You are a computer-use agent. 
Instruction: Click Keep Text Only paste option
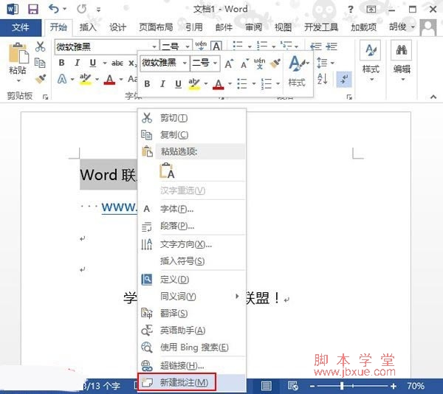(x=168, y=170)
